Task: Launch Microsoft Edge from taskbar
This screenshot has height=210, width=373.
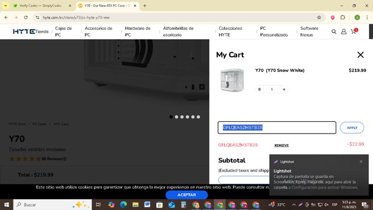Action: click(123, 205)
